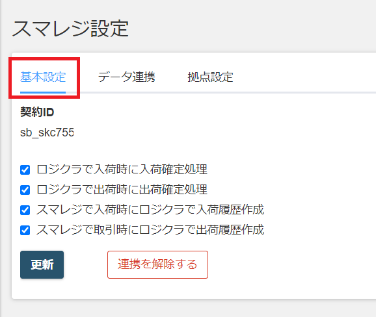Toggle スマレジで入荷時にロジクラで入荷履歴作成 checkbox
Image resolution: width=376 pixels, height=317 pixels.
click(x=25, y=210)
